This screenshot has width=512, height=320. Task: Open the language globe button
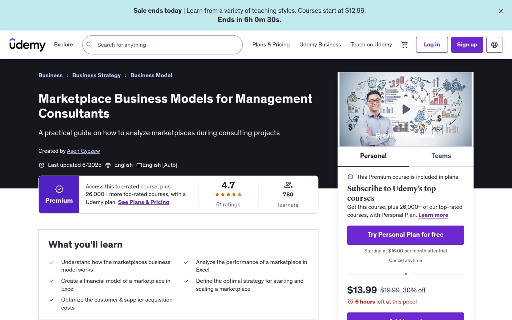tap(494, 45)
